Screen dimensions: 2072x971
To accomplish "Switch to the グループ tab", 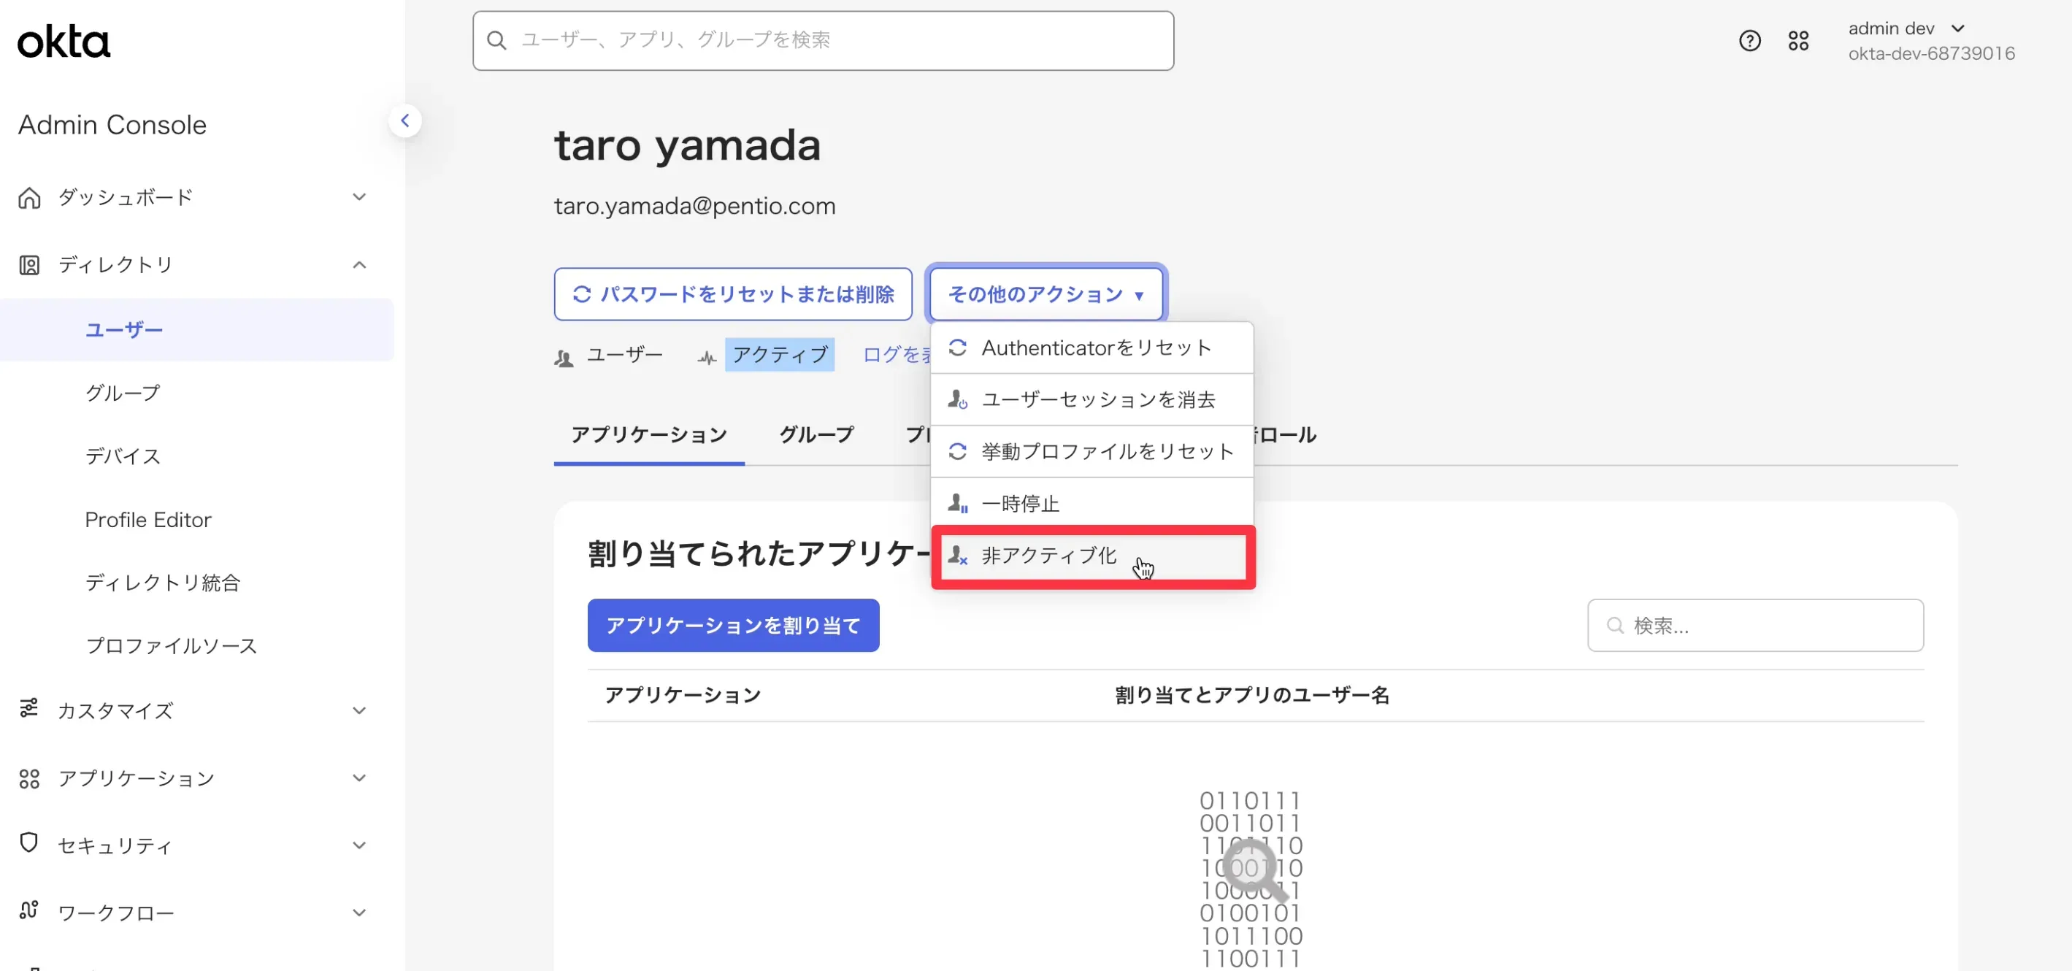I will pos(816,434).
